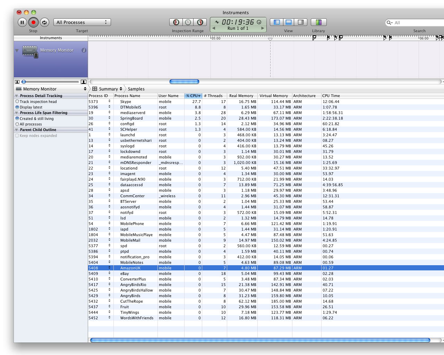Click the Search input field
444x355 pixels.
416,23
